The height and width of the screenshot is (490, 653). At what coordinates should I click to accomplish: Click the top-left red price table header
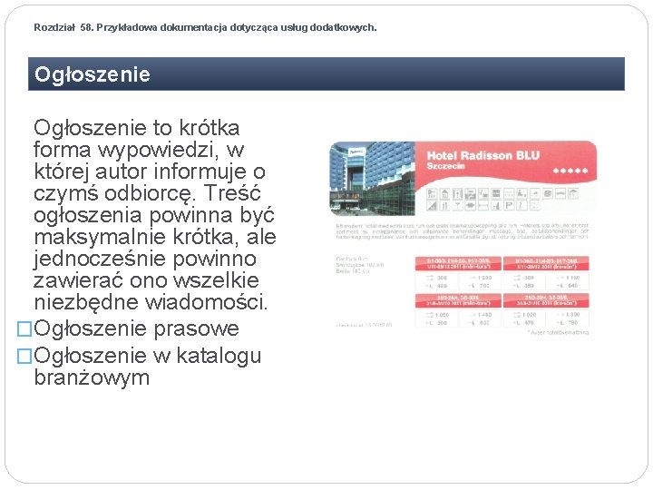click(x=458, y=263)
